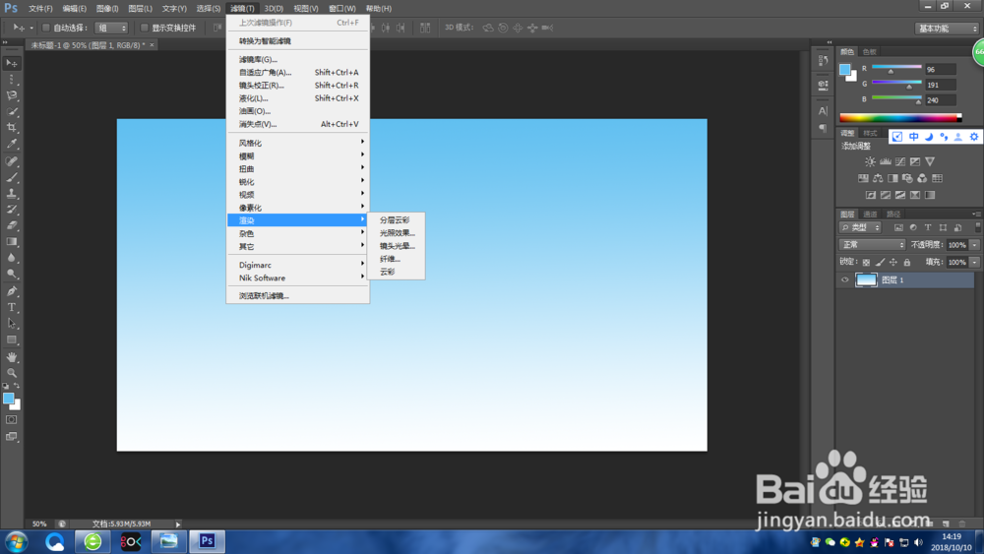Add a Black & White adjustment
This screenshot has width=984, height=554.
892,178
